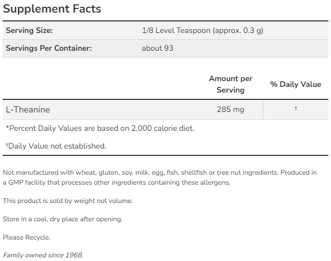Click the 'about 93' servings value
This screenshot has height=261, width=331.
tap(158, 48)
